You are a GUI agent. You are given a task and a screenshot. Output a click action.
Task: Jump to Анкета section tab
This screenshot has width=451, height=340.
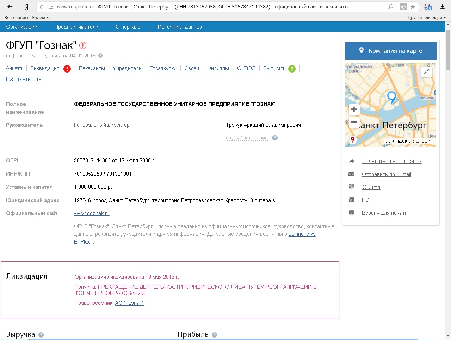pyautogui.click(x=14, y=69)
